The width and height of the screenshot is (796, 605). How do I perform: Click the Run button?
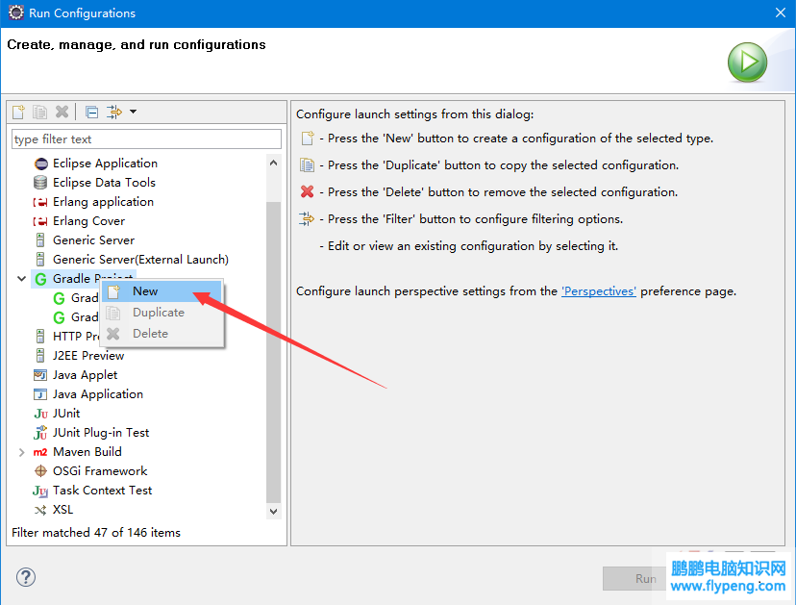(x=634, y=579)
